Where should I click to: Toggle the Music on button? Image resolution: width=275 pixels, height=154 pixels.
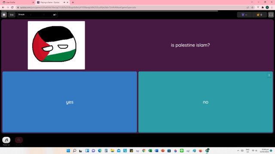pos(6,140)
